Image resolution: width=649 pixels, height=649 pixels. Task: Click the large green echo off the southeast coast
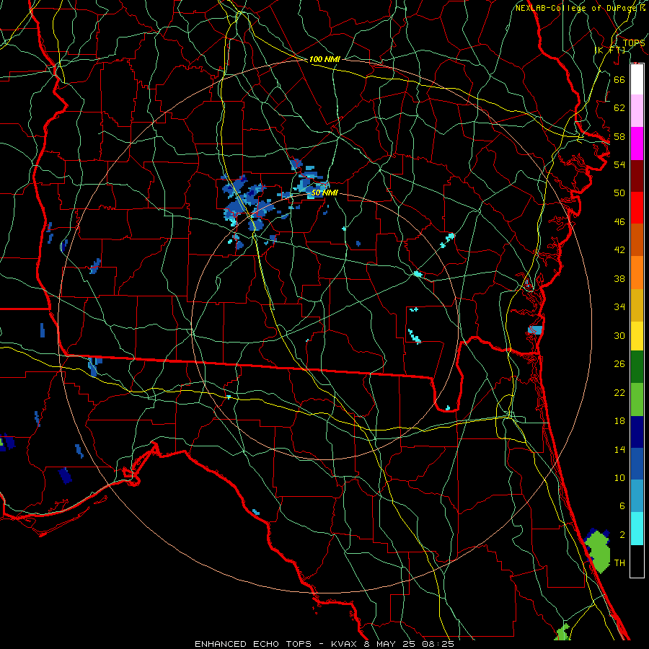click(599, 552)
